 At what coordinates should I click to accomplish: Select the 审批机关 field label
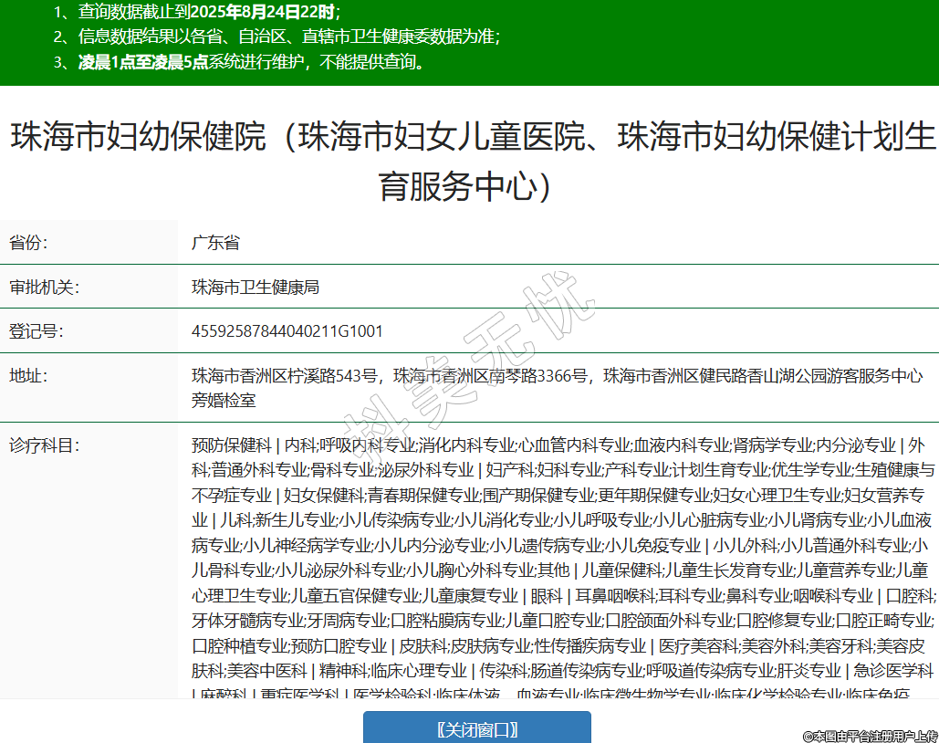pyautogui.click(x=45, y=287)
